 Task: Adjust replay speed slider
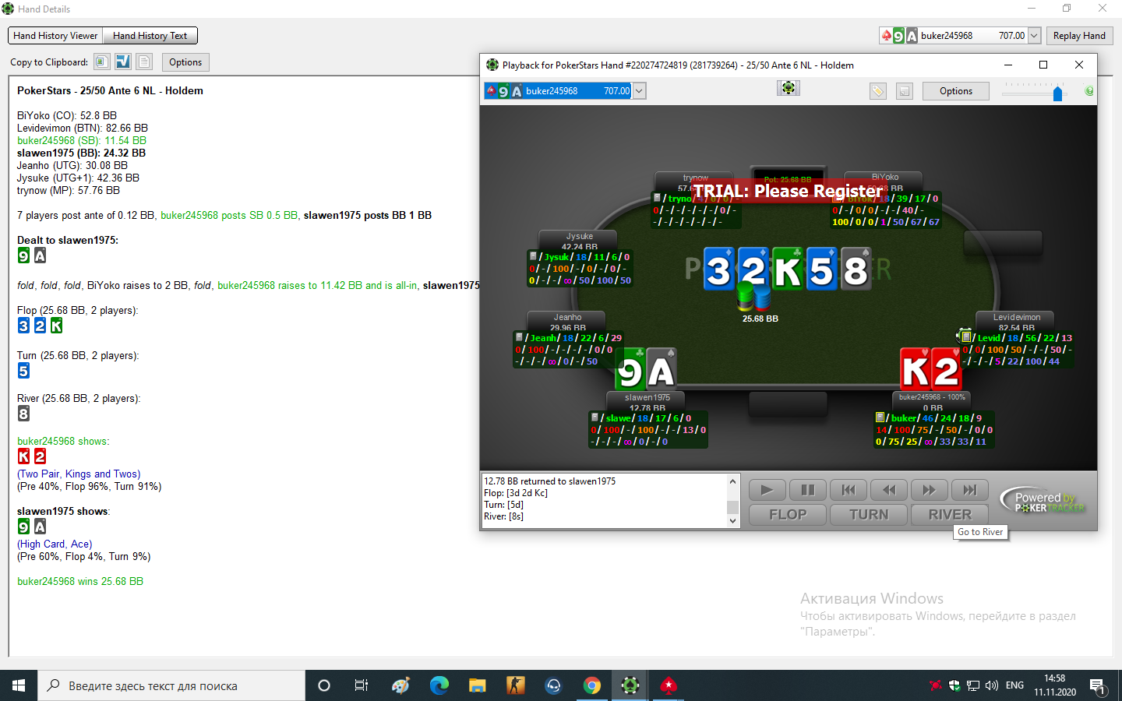1057,93
